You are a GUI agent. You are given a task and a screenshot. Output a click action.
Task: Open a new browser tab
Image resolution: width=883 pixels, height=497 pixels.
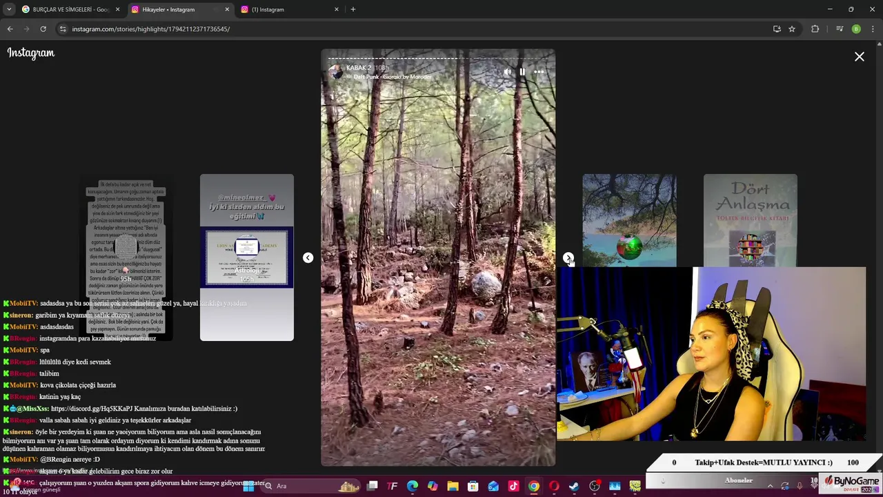(x=353, y=10)
